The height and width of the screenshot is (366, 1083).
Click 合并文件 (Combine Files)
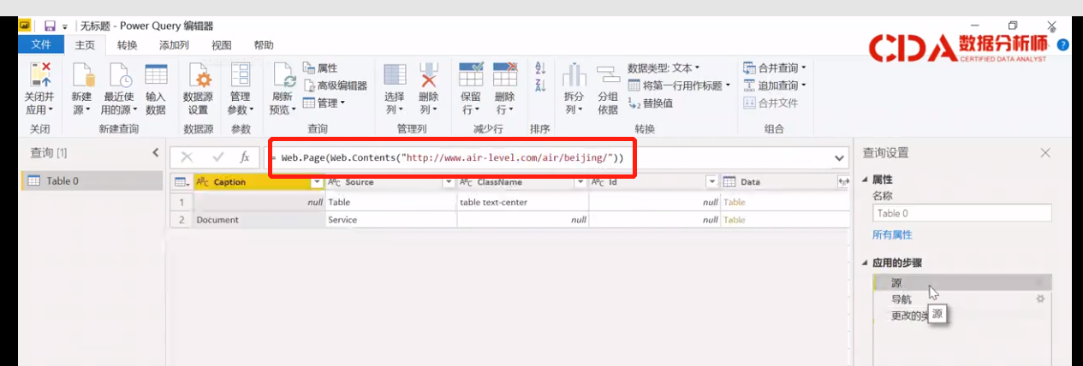[x=771, y=103]
